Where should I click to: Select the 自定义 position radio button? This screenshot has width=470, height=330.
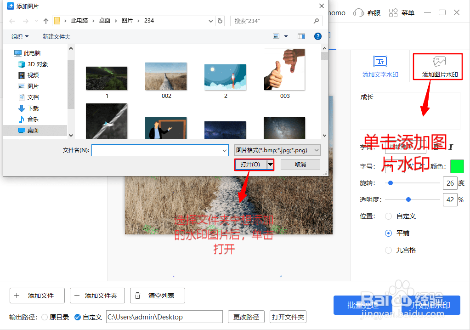click(388, 216)
